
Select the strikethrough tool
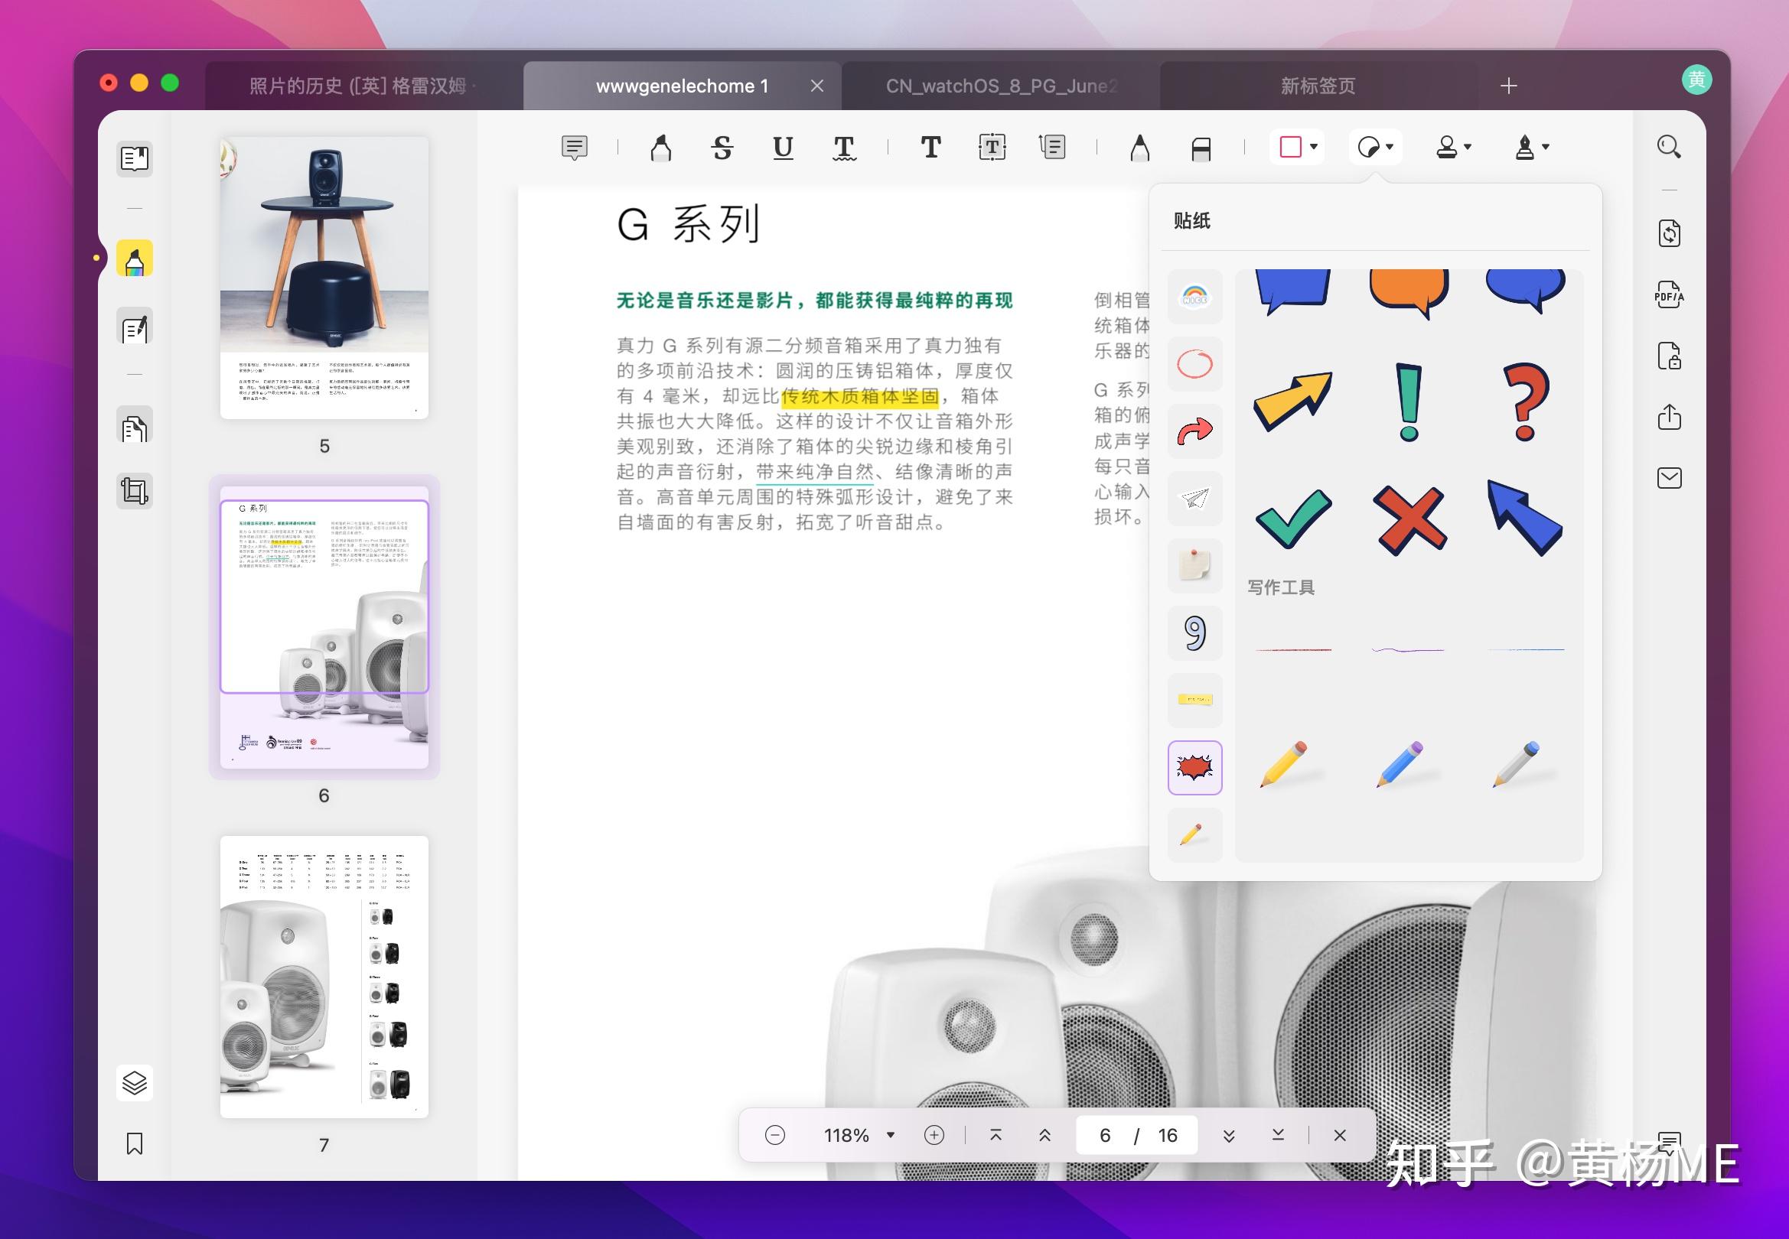point(722,147)
